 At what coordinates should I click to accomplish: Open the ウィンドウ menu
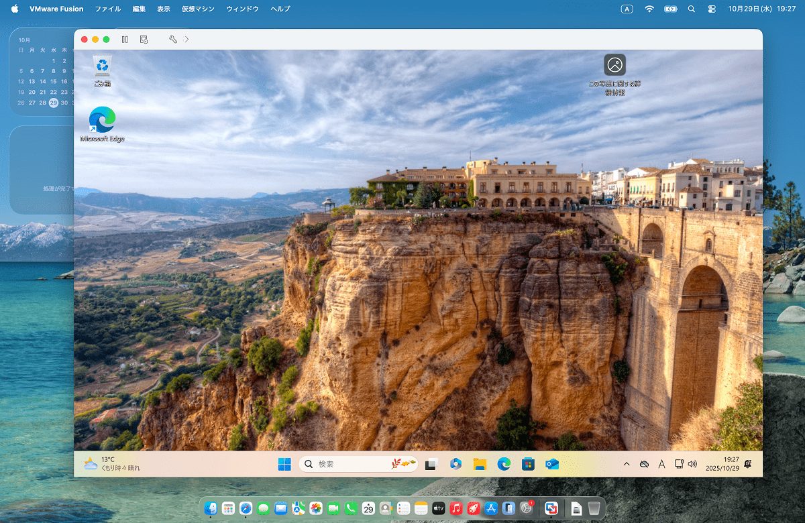point(242,9)
